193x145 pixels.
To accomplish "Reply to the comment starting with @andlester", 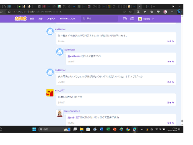I will coord(171,62).
